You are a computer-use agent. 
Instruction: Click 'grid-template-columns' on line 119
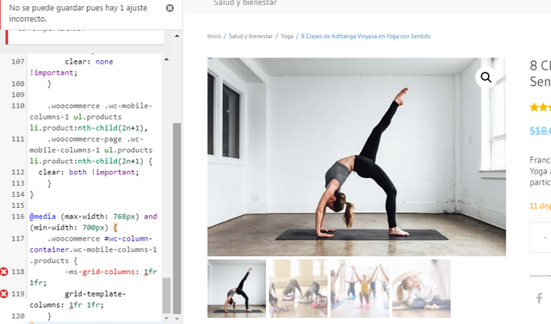[x=77, y=299]
